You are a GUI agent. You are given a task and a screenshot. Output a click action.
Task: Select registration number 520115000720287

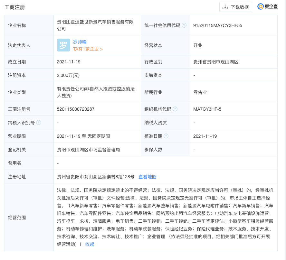(75, 109)
